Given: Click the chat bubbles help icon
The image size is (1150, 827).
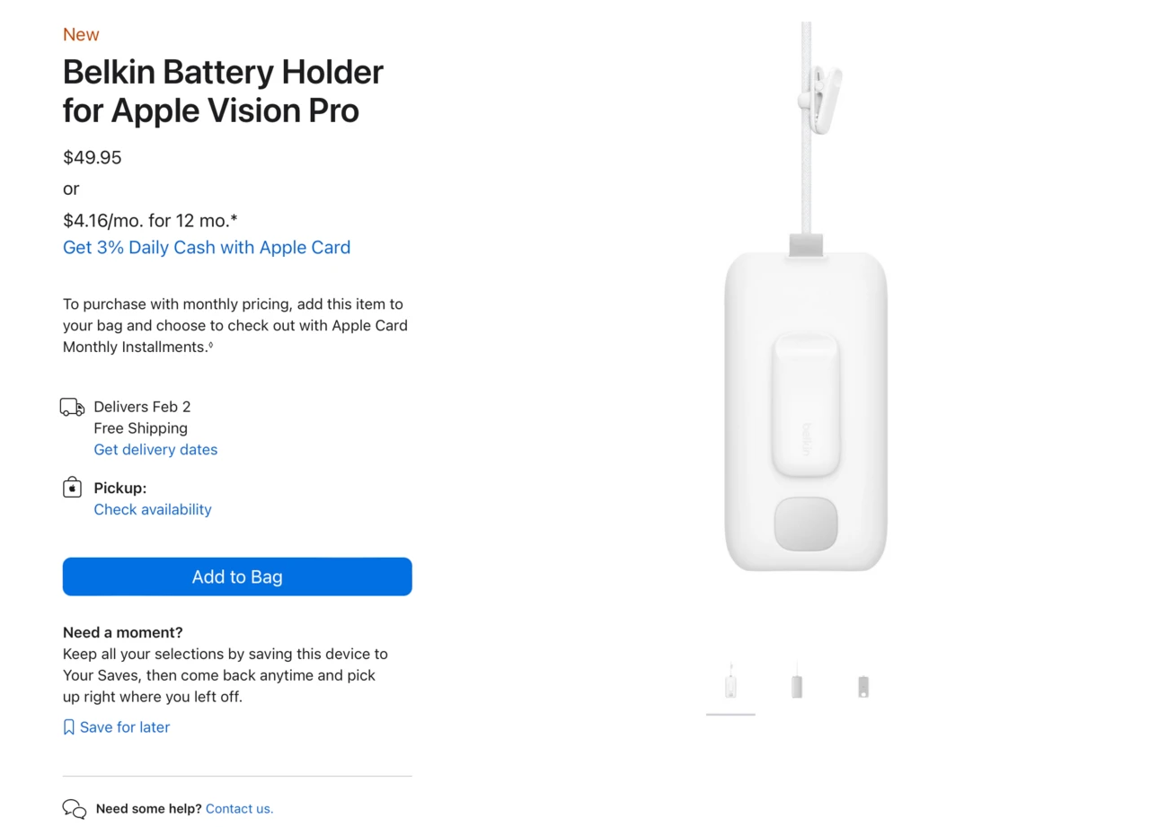Looking at the screenshot, I should pyautogui.click(x=75, y=809).
